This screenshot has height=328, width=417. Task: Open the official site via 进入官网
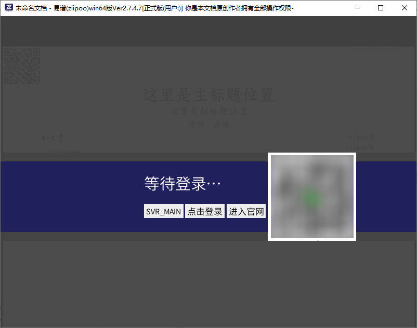point(246,211)
